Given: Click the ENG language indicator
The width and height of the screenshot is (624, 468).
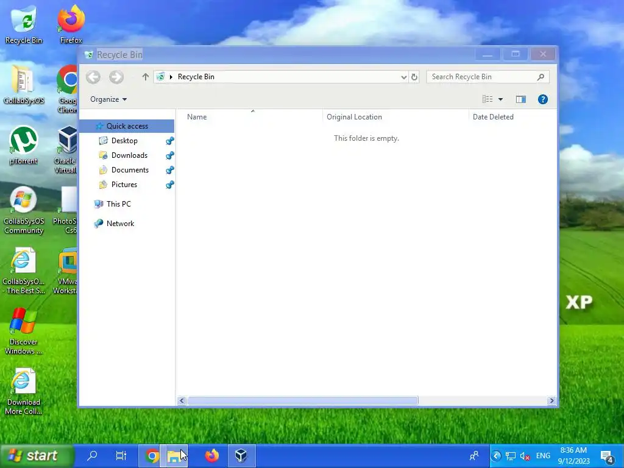Looking at the screenshot, I should pos(543,456).
